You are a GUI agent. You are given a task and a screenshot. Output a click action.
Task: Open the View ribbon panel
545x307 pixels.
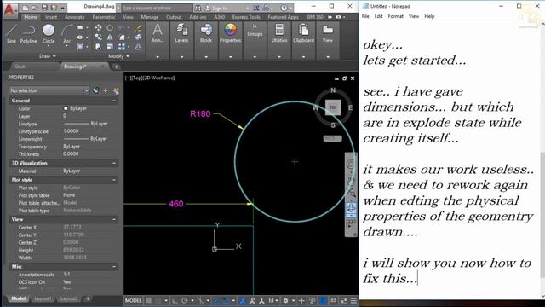[327, 34]
